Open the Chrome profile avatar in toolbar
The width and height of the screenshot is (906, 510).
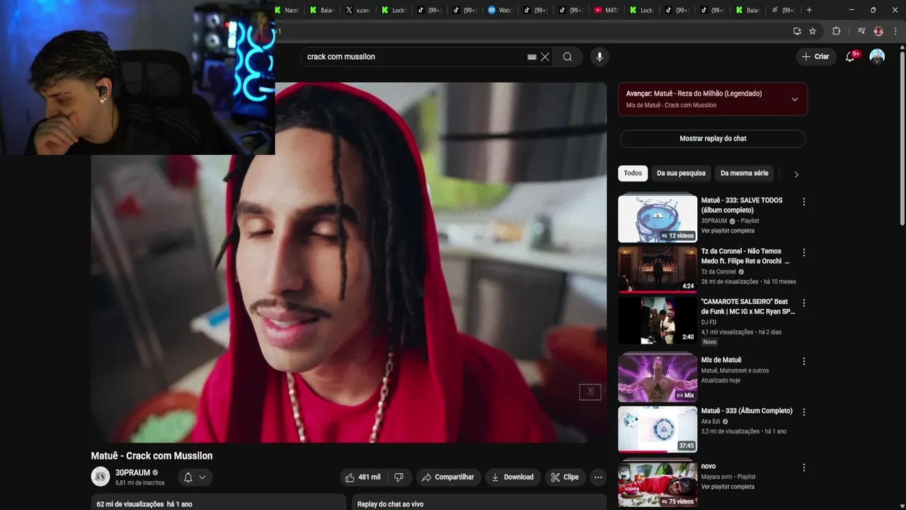tap(878, 31)
